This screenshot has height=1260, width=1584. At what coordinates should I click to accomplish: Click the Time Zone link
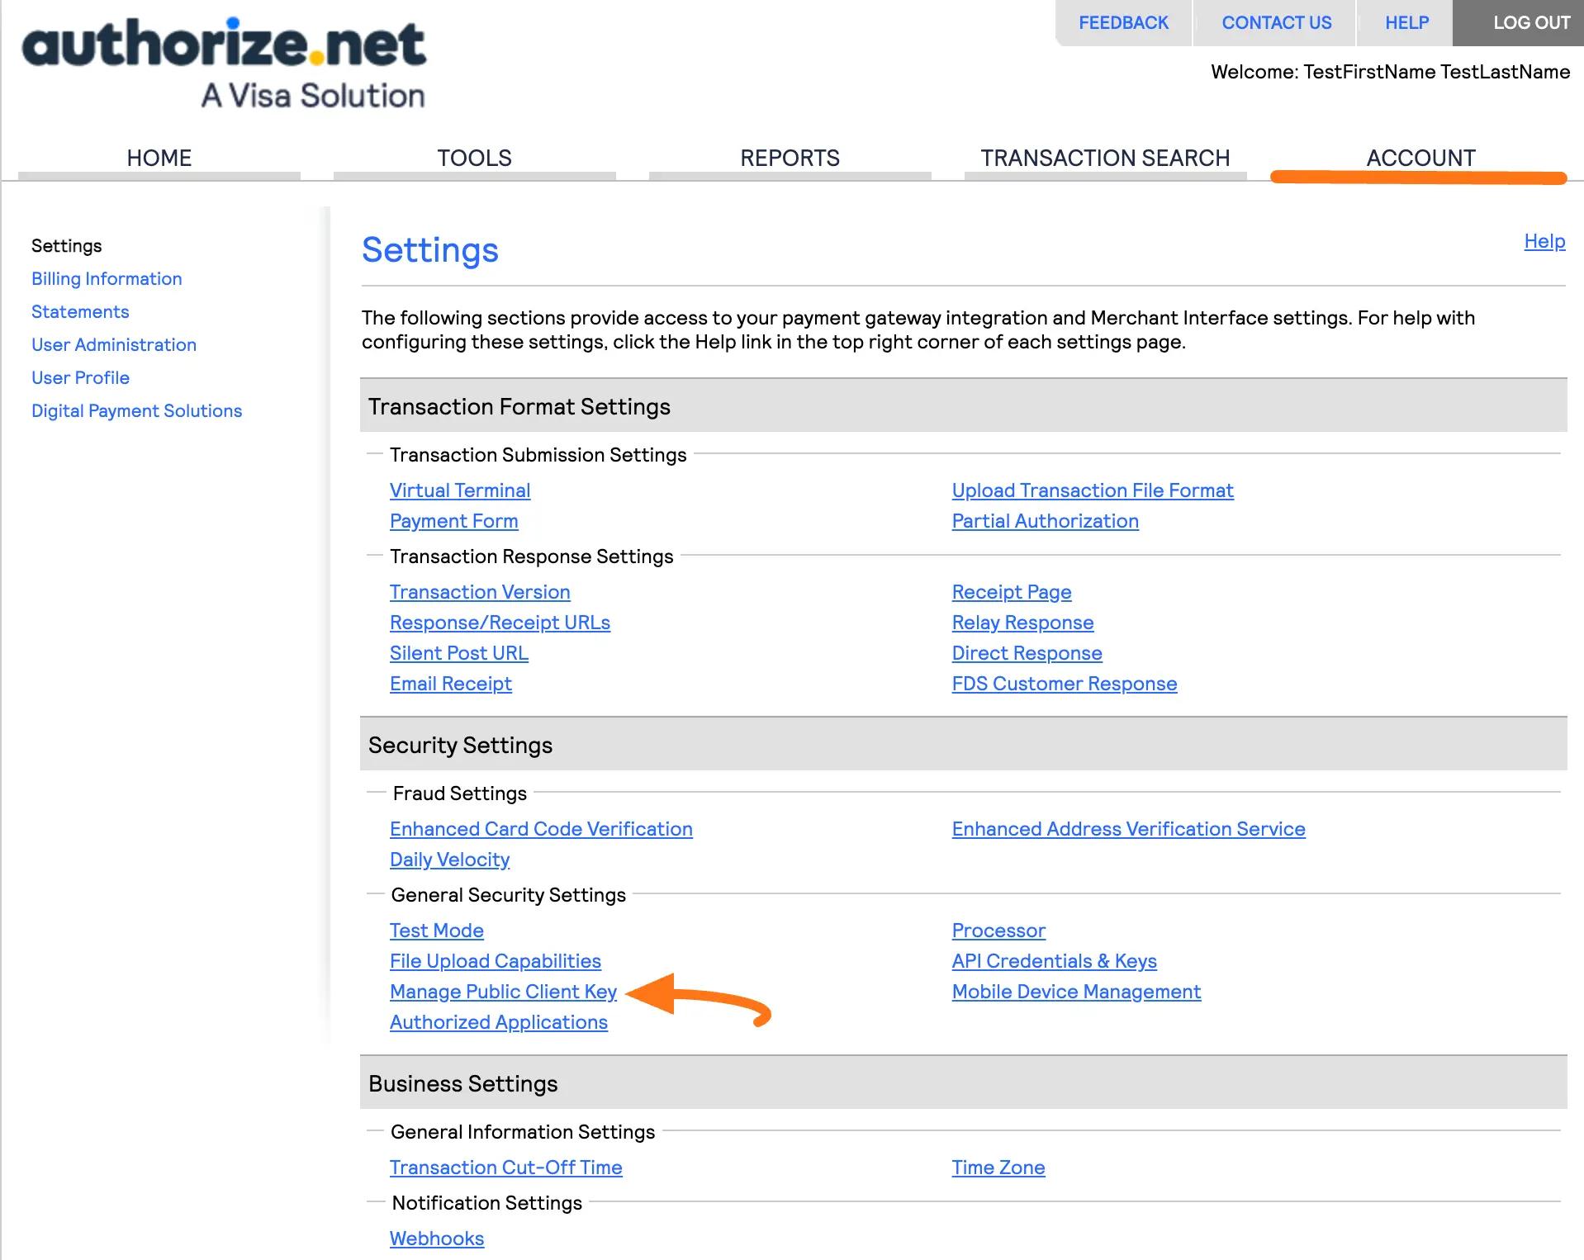click(998, 1168)
